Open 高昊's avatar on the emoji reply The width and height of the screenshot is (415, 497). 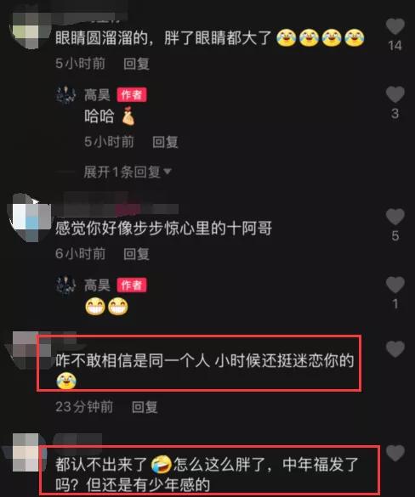[x=66, y=285]
